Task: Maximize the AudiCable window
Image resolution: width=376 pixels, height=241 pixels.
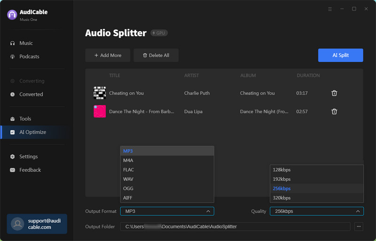Action: click(x=354, y=9)
